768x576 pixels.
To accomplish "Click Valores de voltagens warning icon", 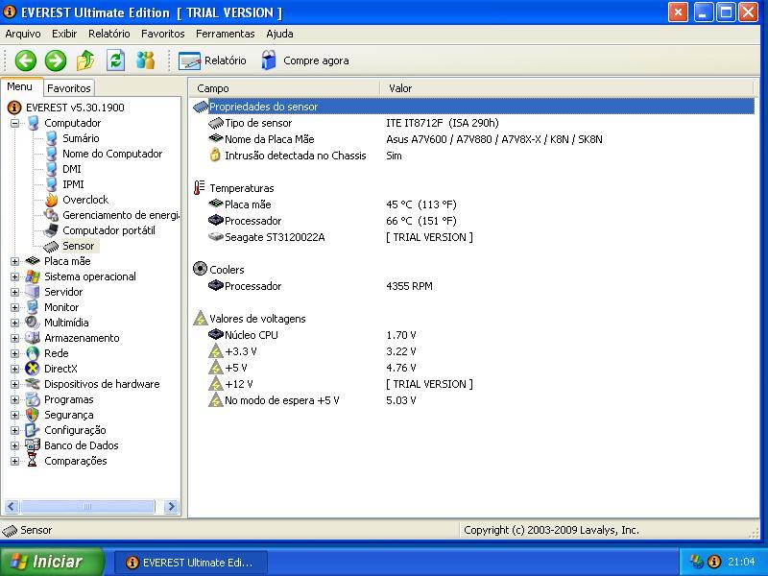I will 201,319.
